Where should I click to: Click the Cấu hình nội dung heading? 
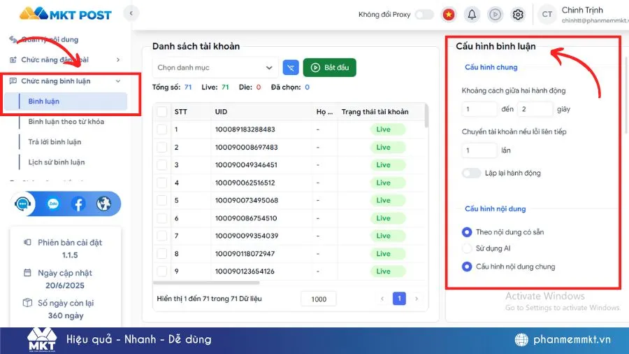coord(495,208)
